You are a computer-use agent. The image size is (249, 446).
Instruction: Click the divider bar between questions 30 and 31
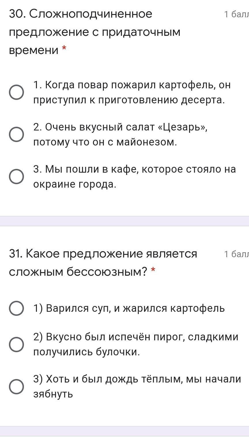coord(124,221)
